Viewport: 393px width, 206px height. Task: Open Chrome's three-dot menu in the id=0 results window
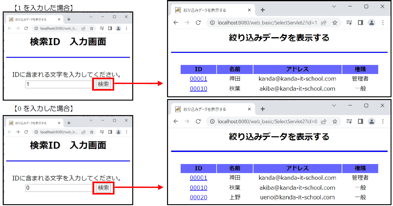pyautogui.click(x=383, y=121)
